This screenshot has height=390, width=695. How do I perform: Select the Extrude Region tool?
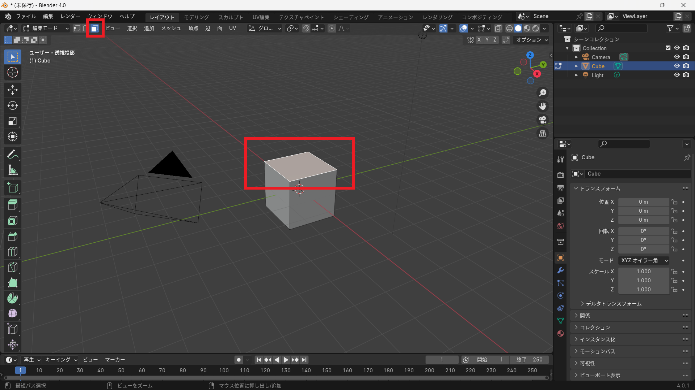point(13,205)
